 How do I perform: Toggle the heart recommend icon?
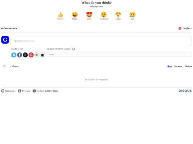click(4, 66)
